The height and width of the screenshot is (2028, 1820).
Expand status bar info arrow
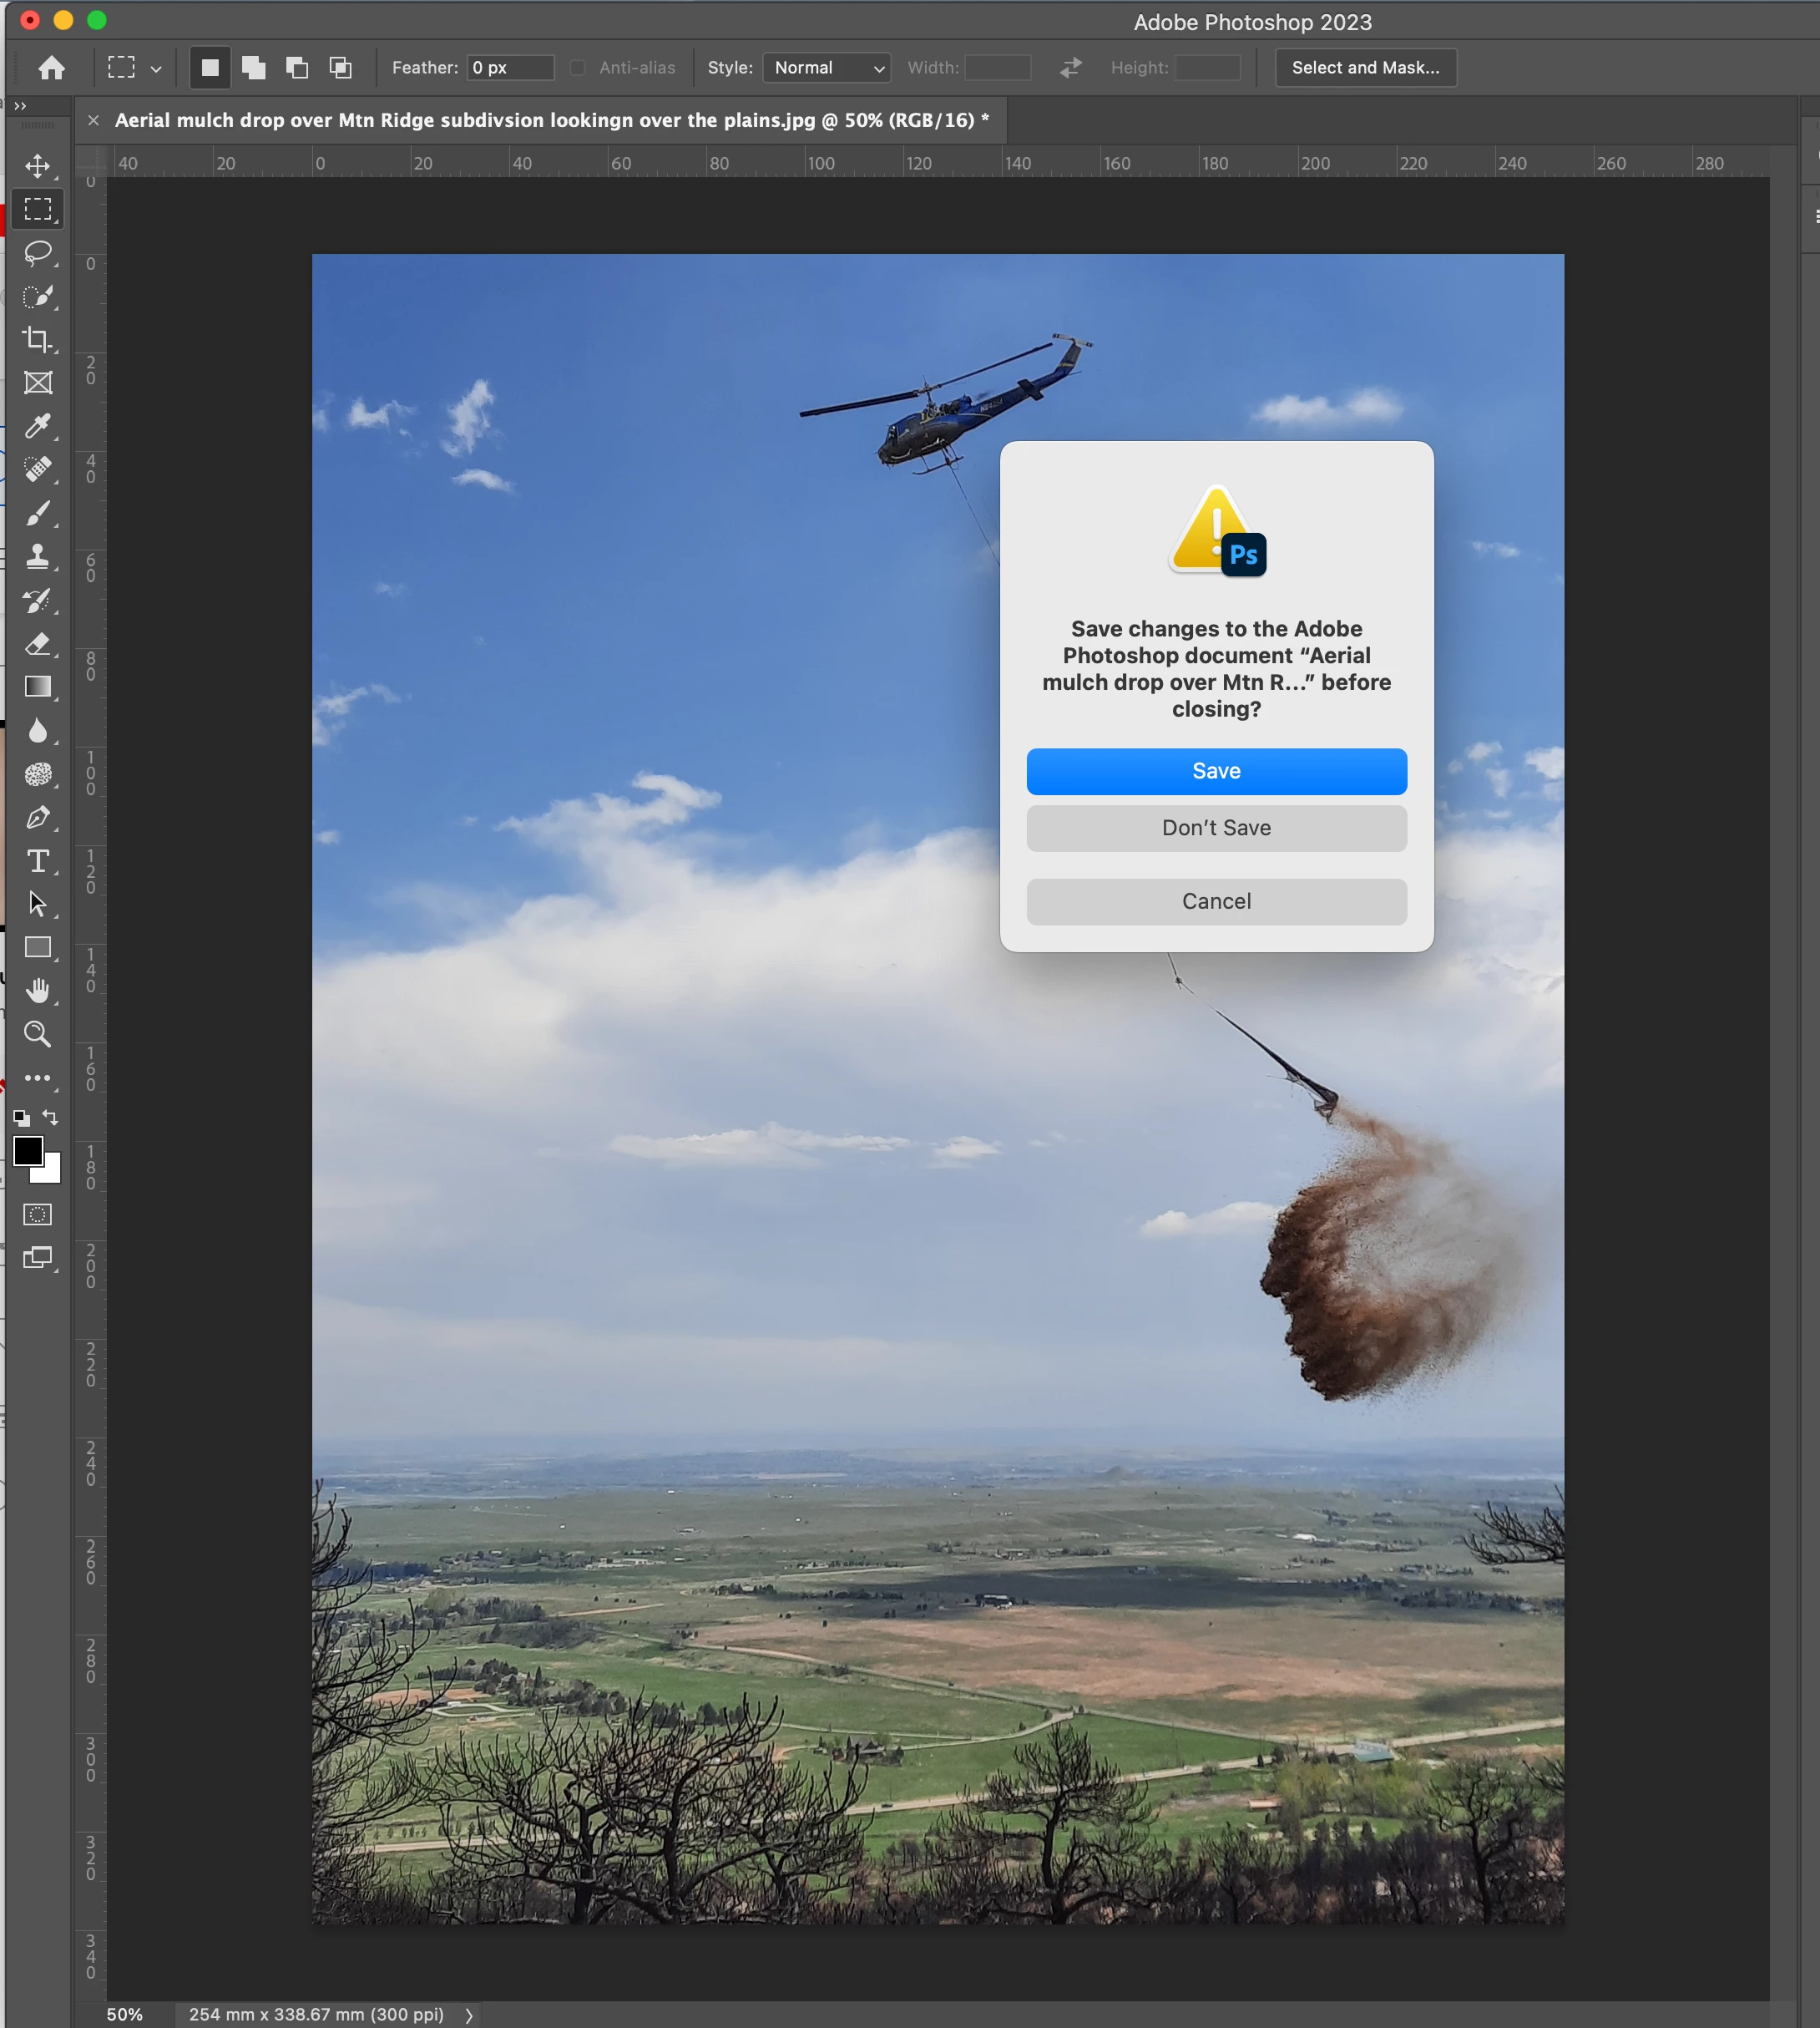[x=469, y=2015]
